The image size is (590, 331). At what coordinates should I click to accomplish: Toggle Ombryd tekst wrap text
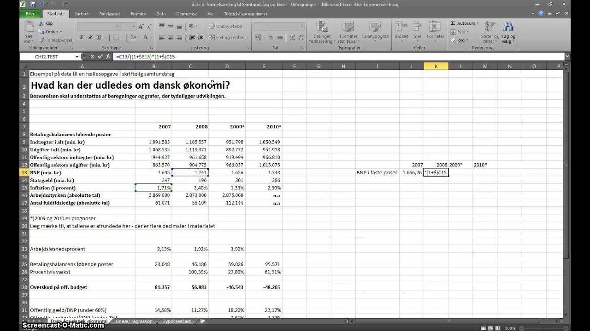(x=226, y=27)
